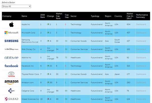This screenshot has height=103, width=152.
Task: Select the 'Gilead Sciences Inc' name cell
Action: coord(30,99)
